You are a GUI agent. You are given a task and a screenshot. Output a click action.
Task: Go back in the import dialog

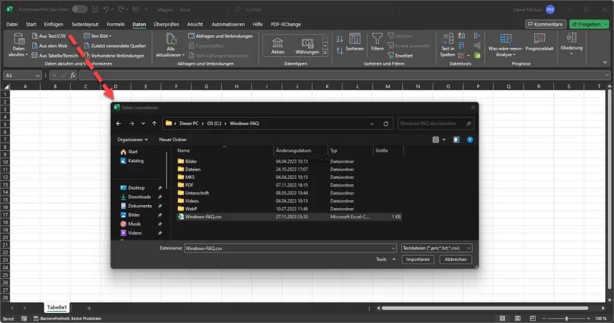click(119, 123)
